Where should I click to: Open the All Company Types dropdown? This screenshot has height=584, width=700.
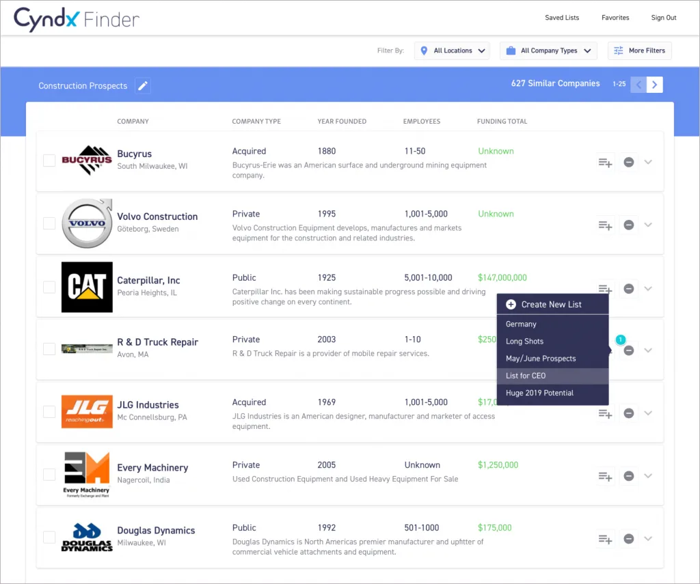[548, 51]
